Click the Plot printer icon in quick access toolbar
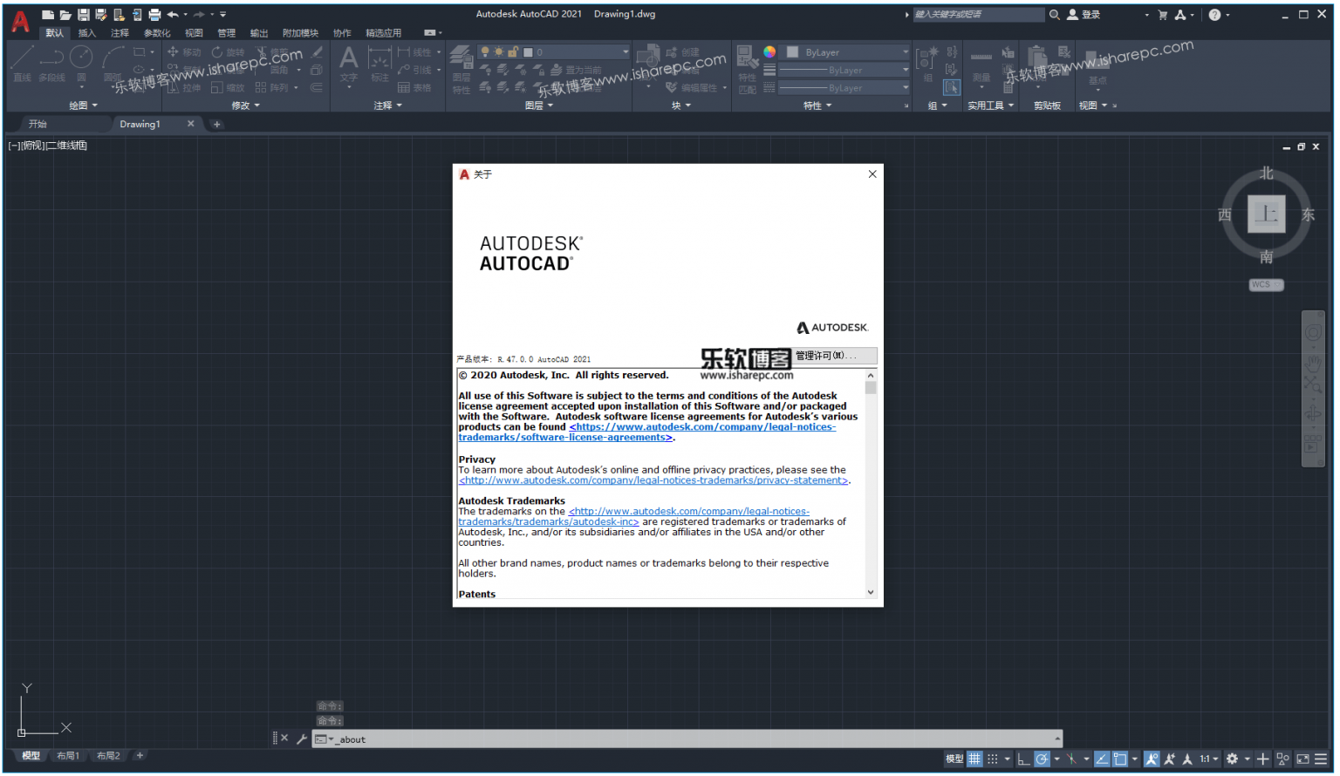 (154, 14)
